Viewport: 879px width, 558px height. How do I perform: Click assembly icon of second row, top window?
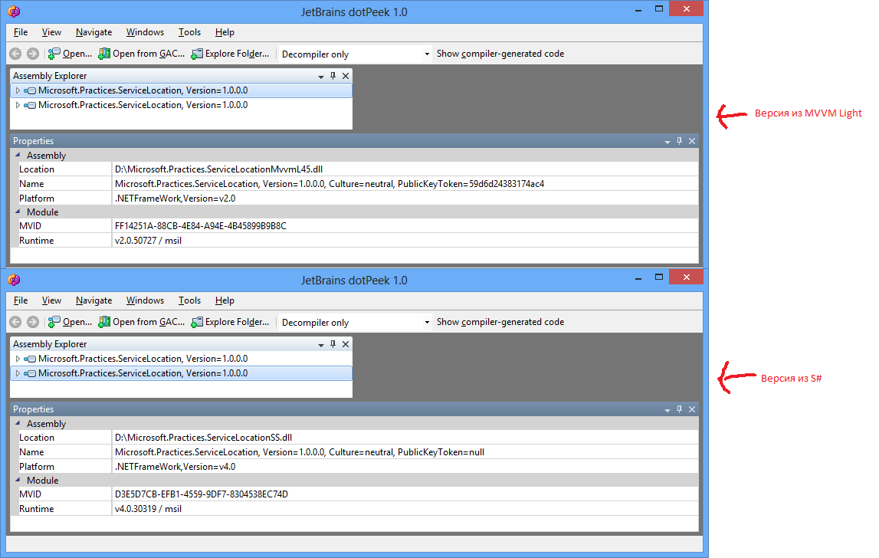30,105
